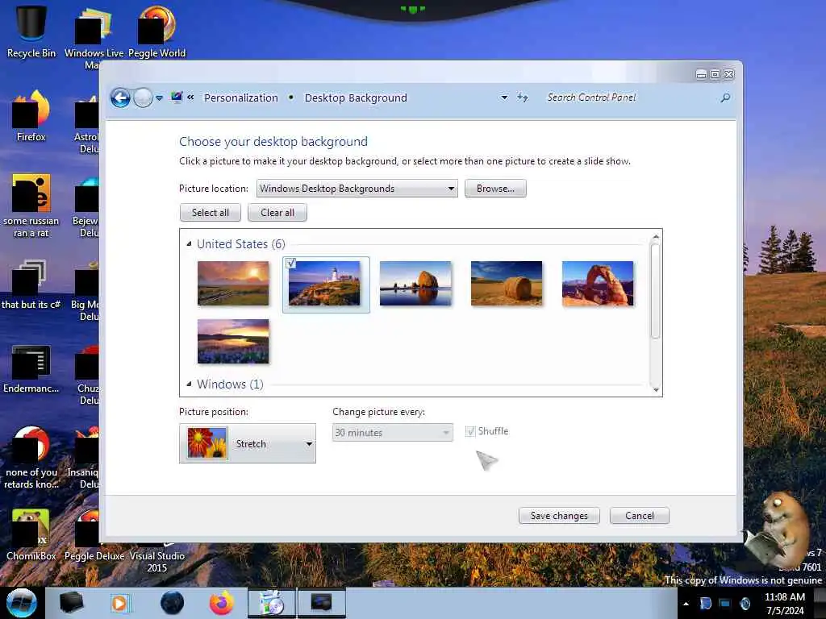Screen dimensions: 826x619
Task: Collapse the United States (6) group
Action: coord(189,243)
